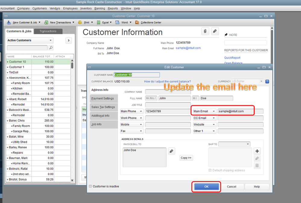Click the customer search input box

pos(27,48)
